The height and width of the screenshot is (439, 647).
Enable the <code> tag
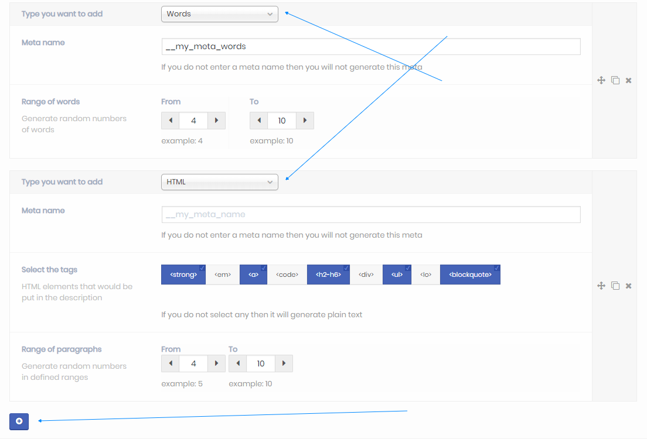pyautogui.click(x=287, y=275)
